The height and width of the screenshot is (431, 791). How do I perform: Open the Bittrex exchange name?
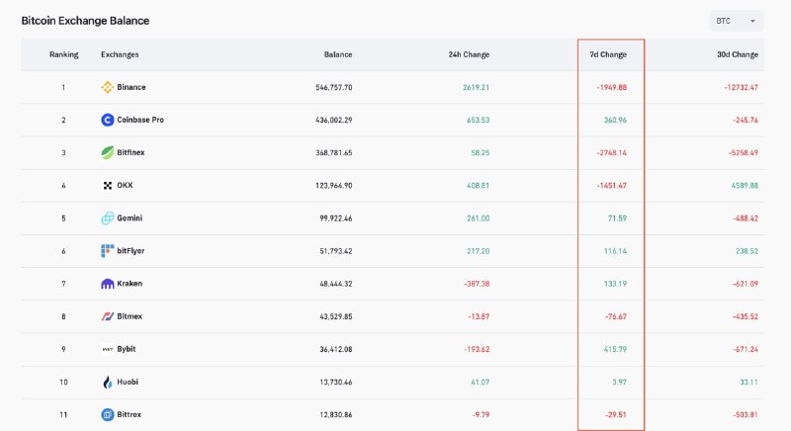tap(130, 414)
